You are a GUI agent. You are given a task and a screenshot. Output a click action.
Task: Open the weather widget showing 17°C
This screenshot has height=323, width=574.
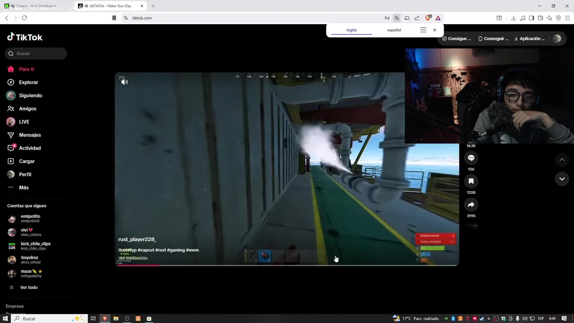pos(416,319)
